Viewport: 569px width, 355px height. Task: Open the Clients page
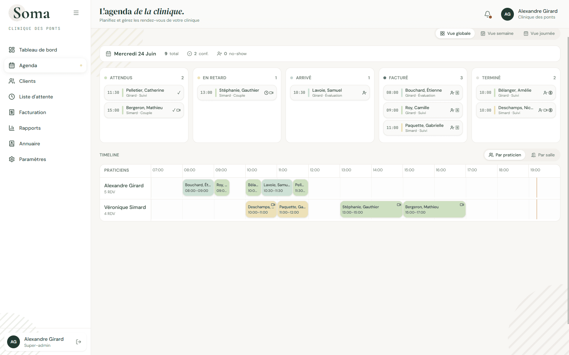[x=45, y=81]
